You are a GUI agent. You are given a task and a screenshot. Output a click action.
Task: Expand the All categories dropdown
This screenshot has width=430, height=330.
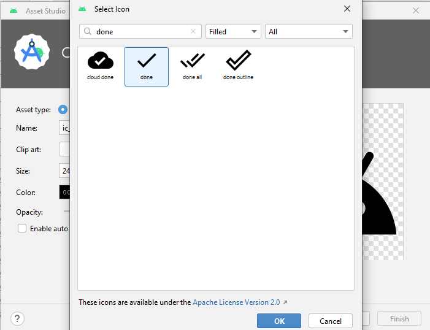point(309,32)
